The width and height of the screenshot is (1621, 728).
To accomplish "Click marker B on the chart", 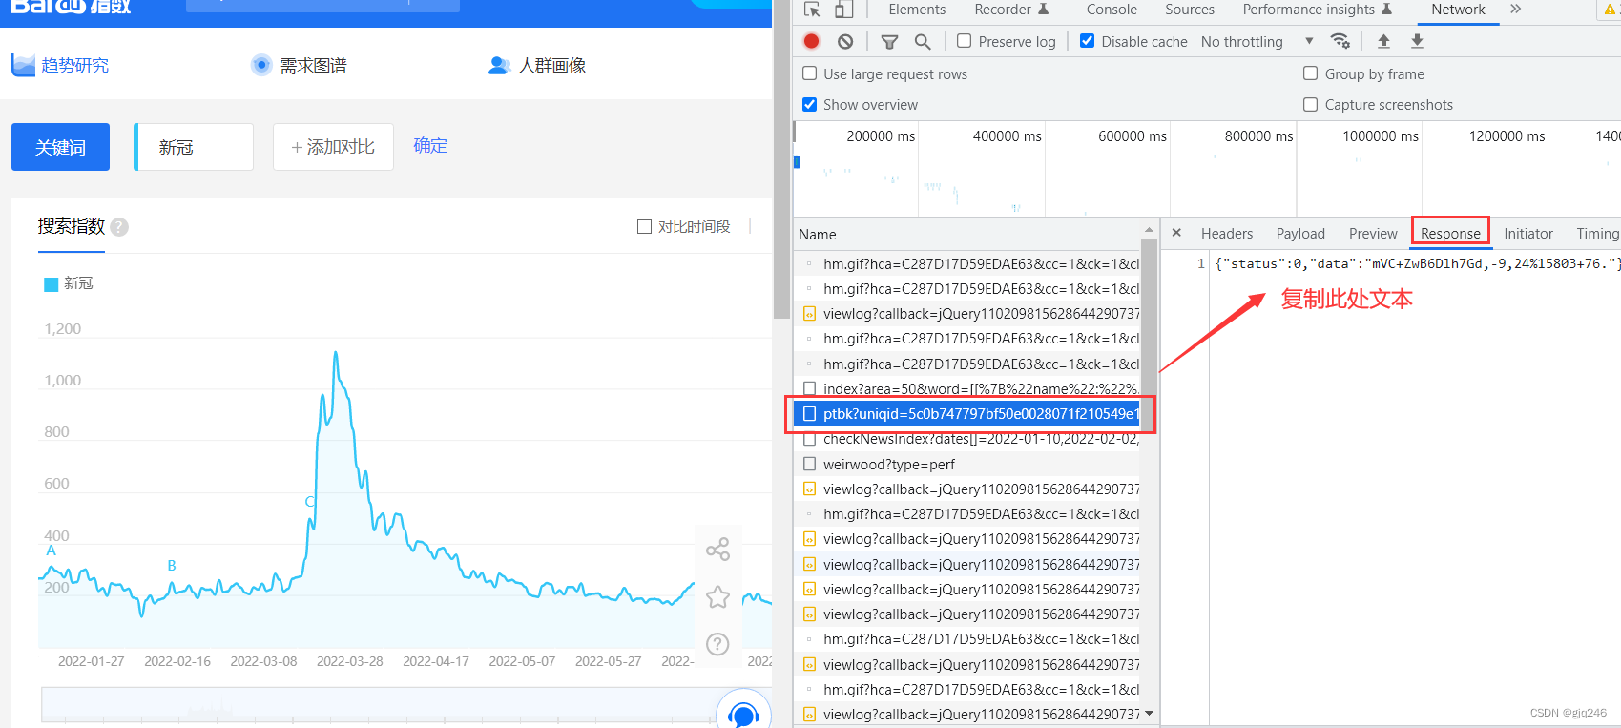I will (x=172, y=566).
